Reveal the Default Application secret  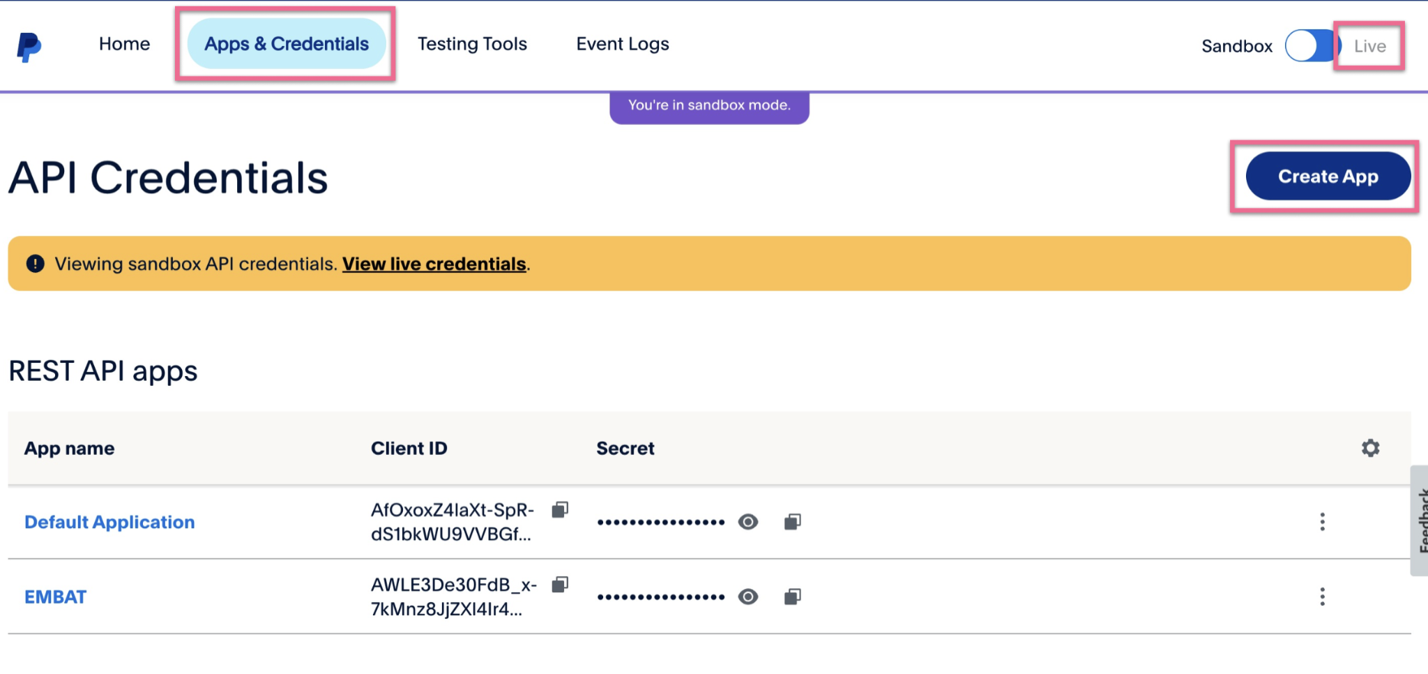748,522
